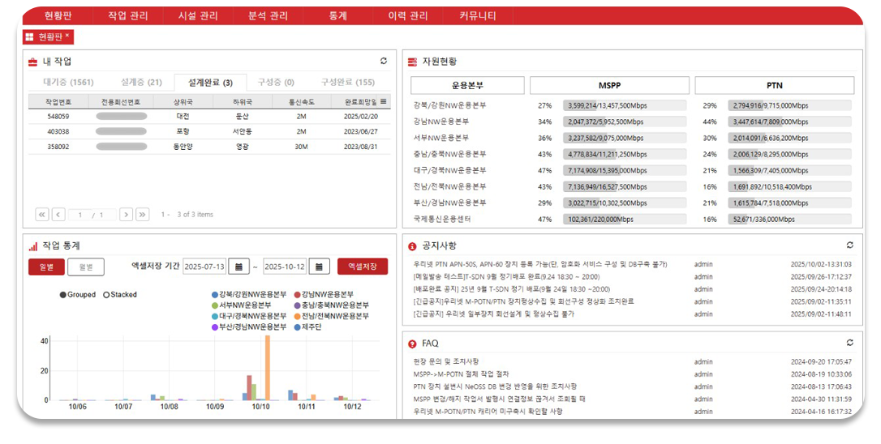881x444 pixels.
Task: Switch to 대기중 (1561) tab
Action: [x=68, y=82]
